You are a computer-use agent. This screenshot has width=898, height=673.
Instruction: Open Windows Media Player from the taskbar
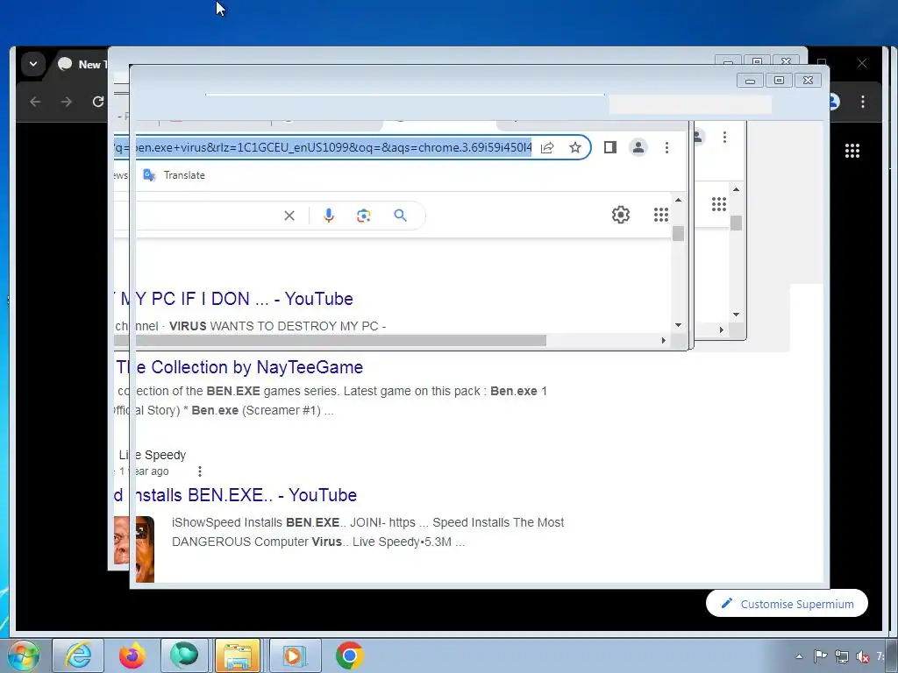(x=295, y=655)
